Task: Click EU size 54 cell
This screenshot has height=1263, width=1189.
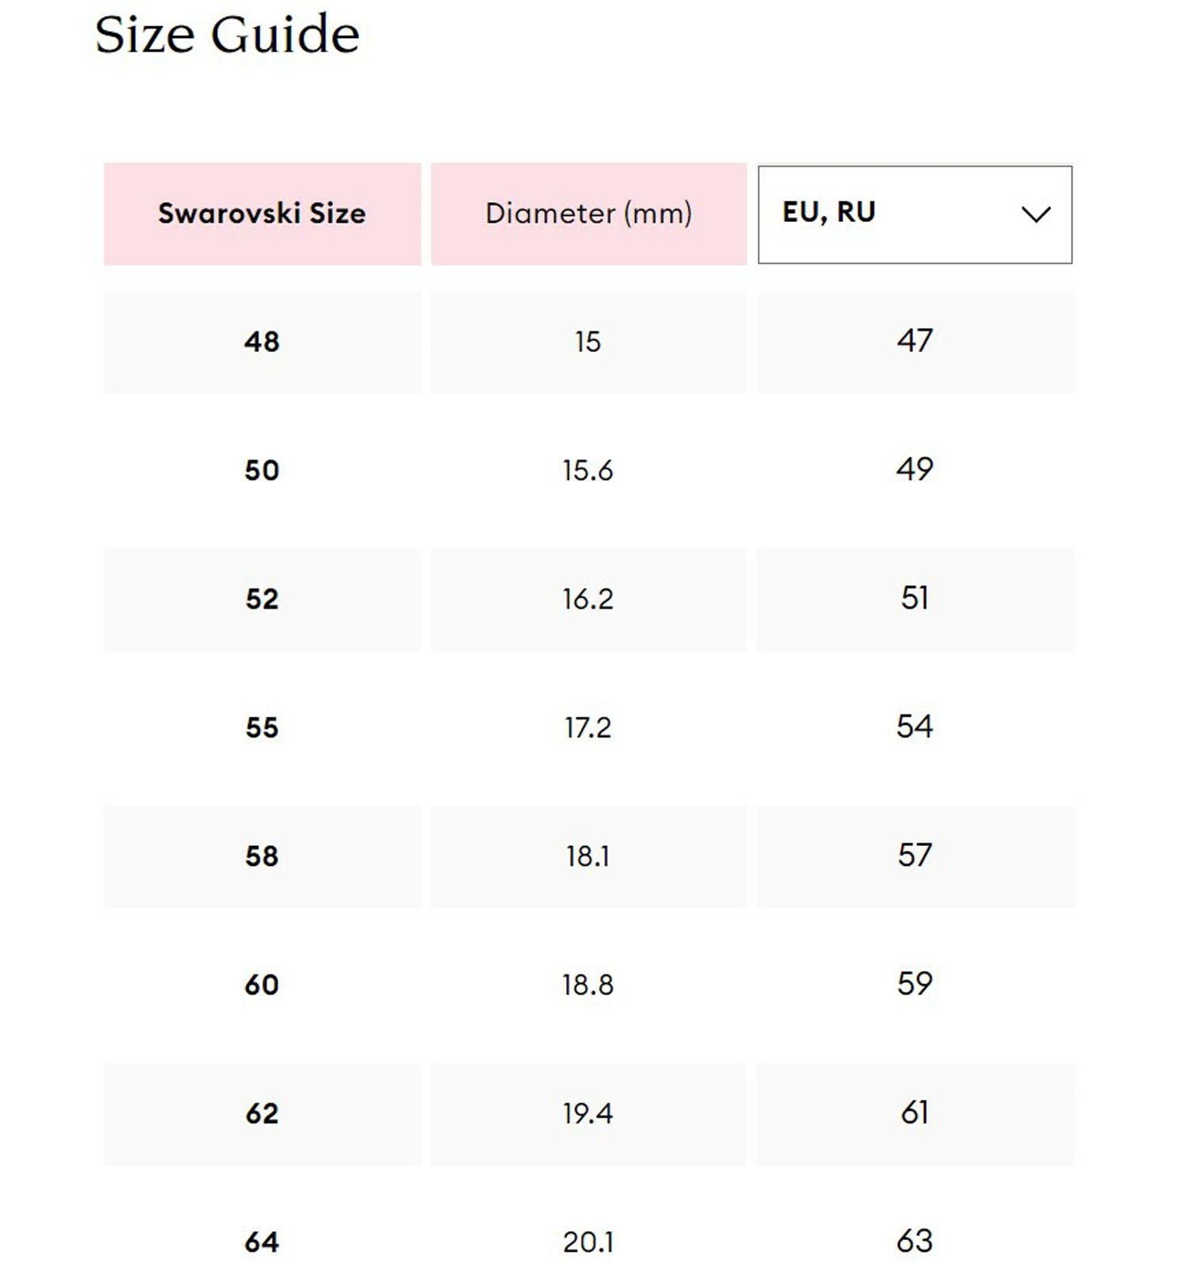Action: point(915,728)
